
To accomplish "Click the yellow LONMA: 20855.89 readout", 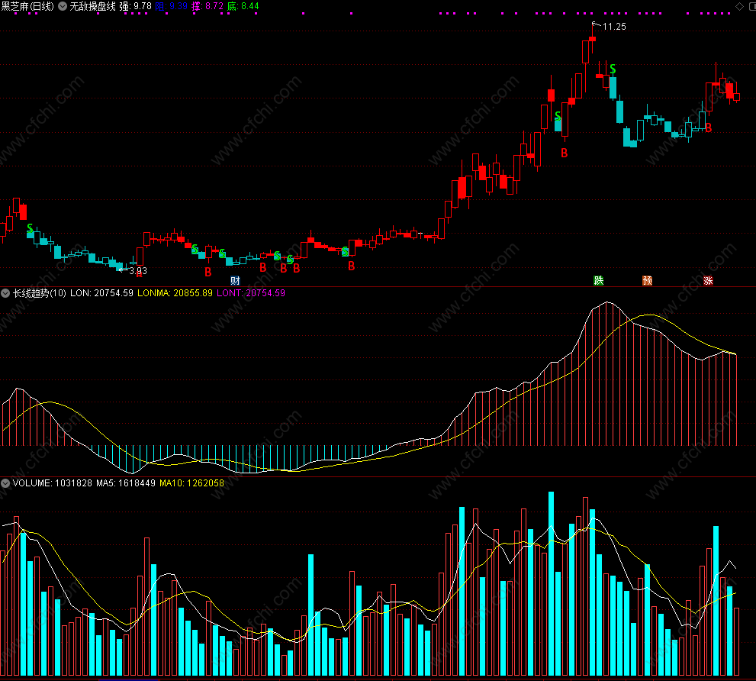I will 175,293.
